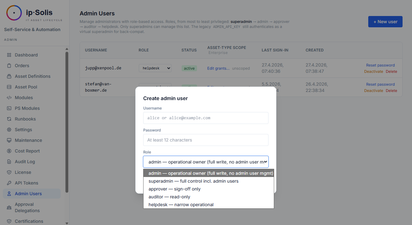The image size is (412, 225).
Task: Click the Asset Pool icon
Action: pyautogui.click(x=9, y=87)
